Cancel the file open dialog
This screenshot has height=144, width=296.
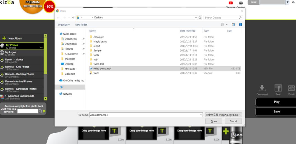(233, 121)
